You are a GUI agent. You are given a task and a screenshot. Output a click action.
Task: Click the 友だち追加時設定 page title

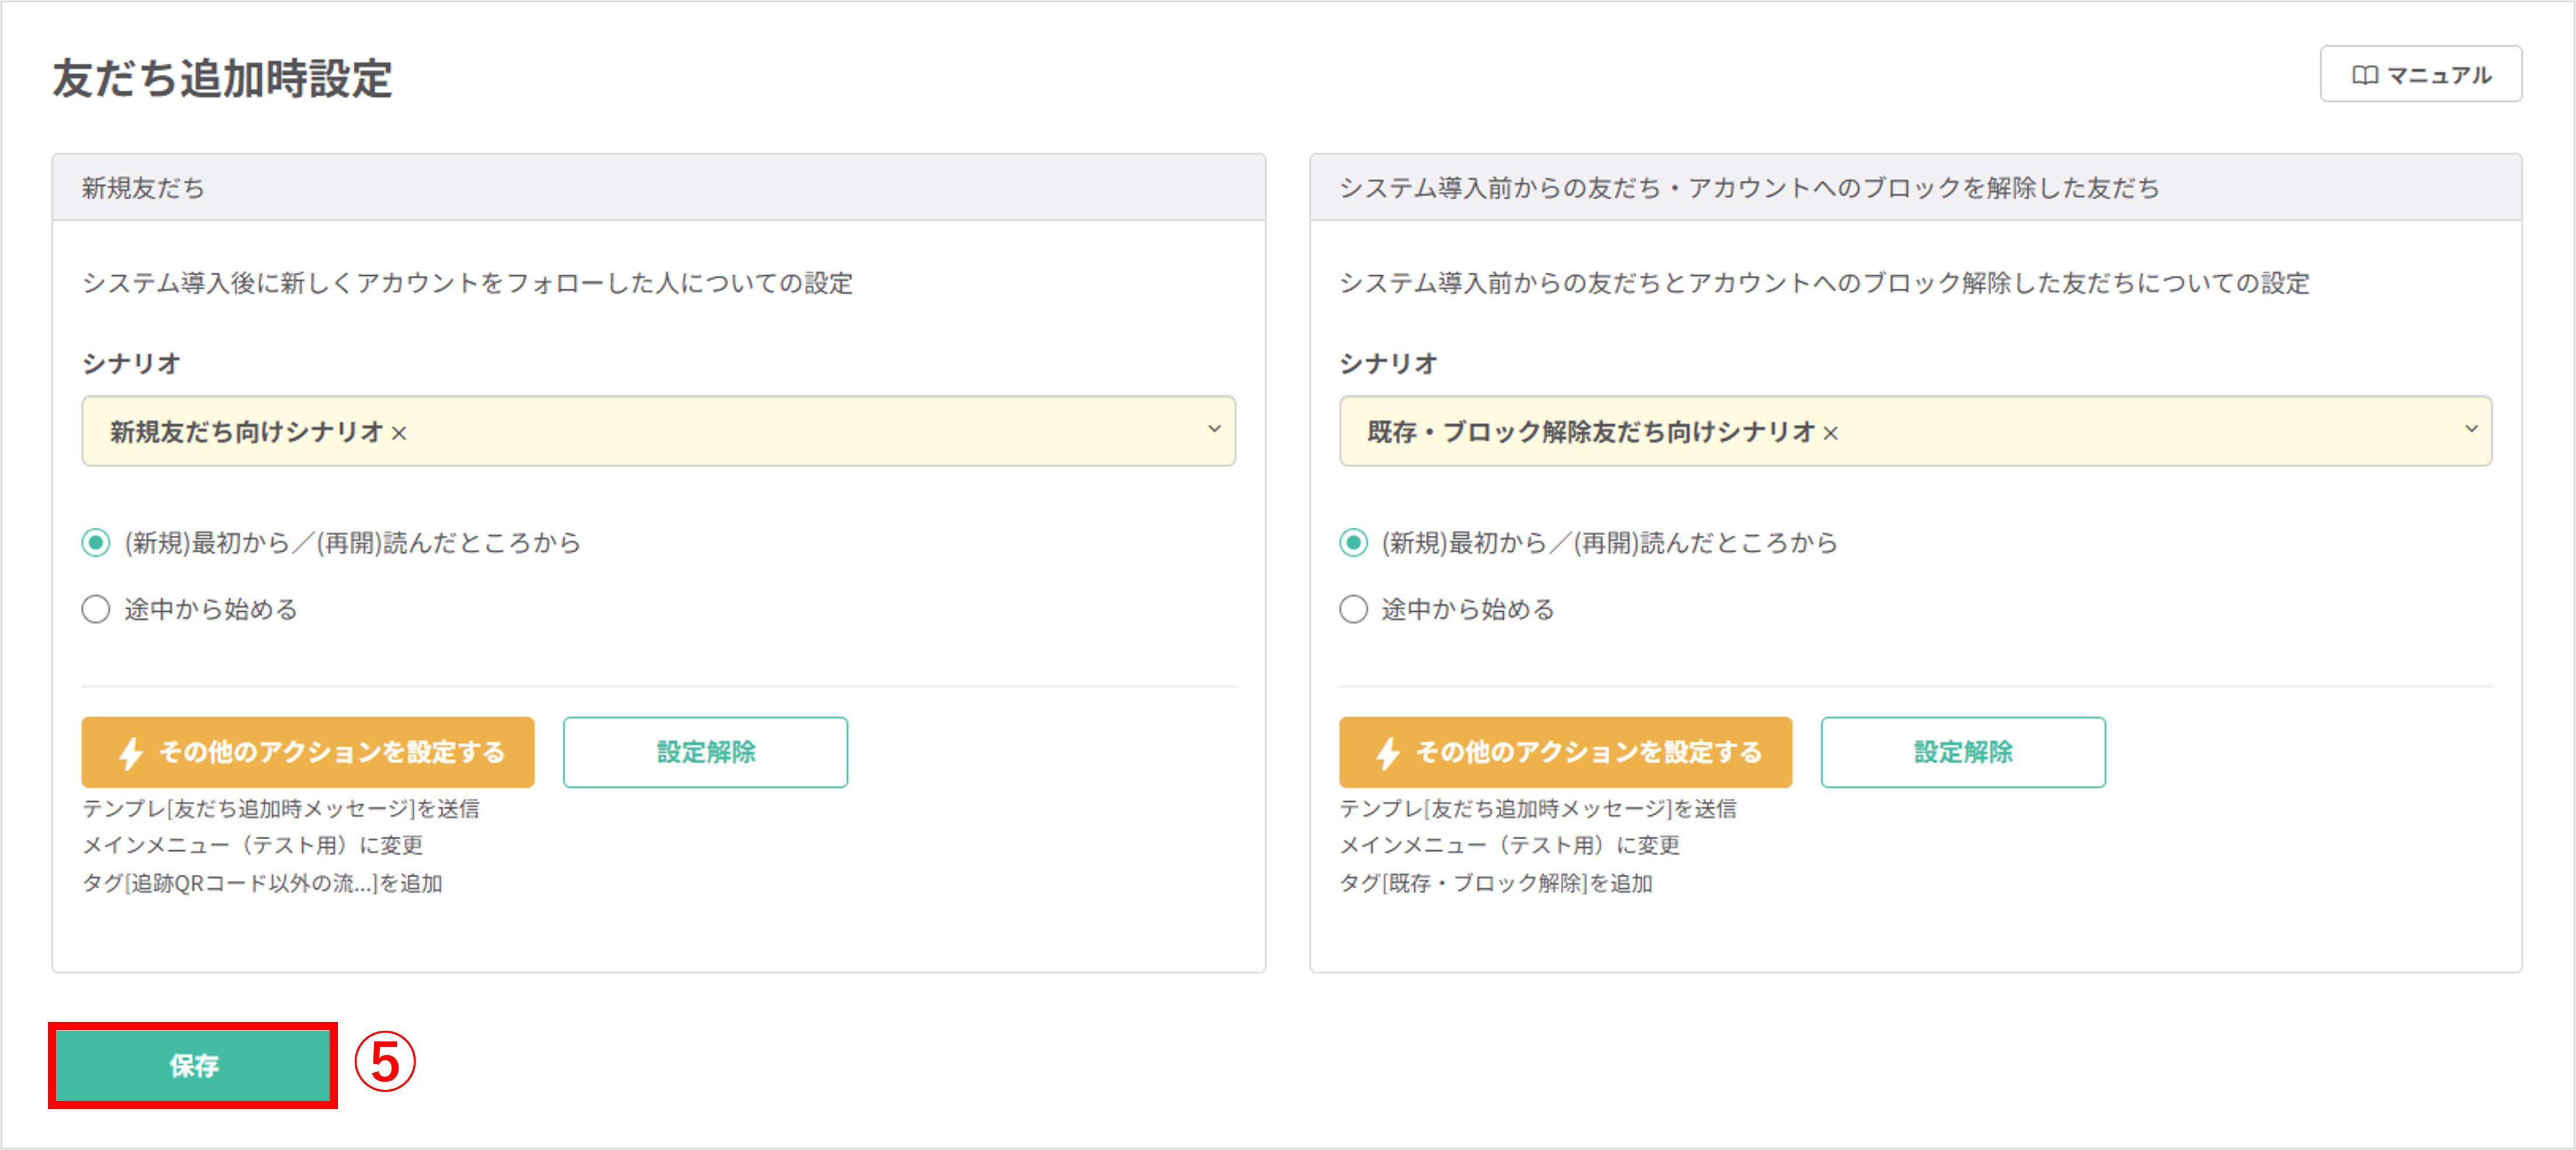222,78
